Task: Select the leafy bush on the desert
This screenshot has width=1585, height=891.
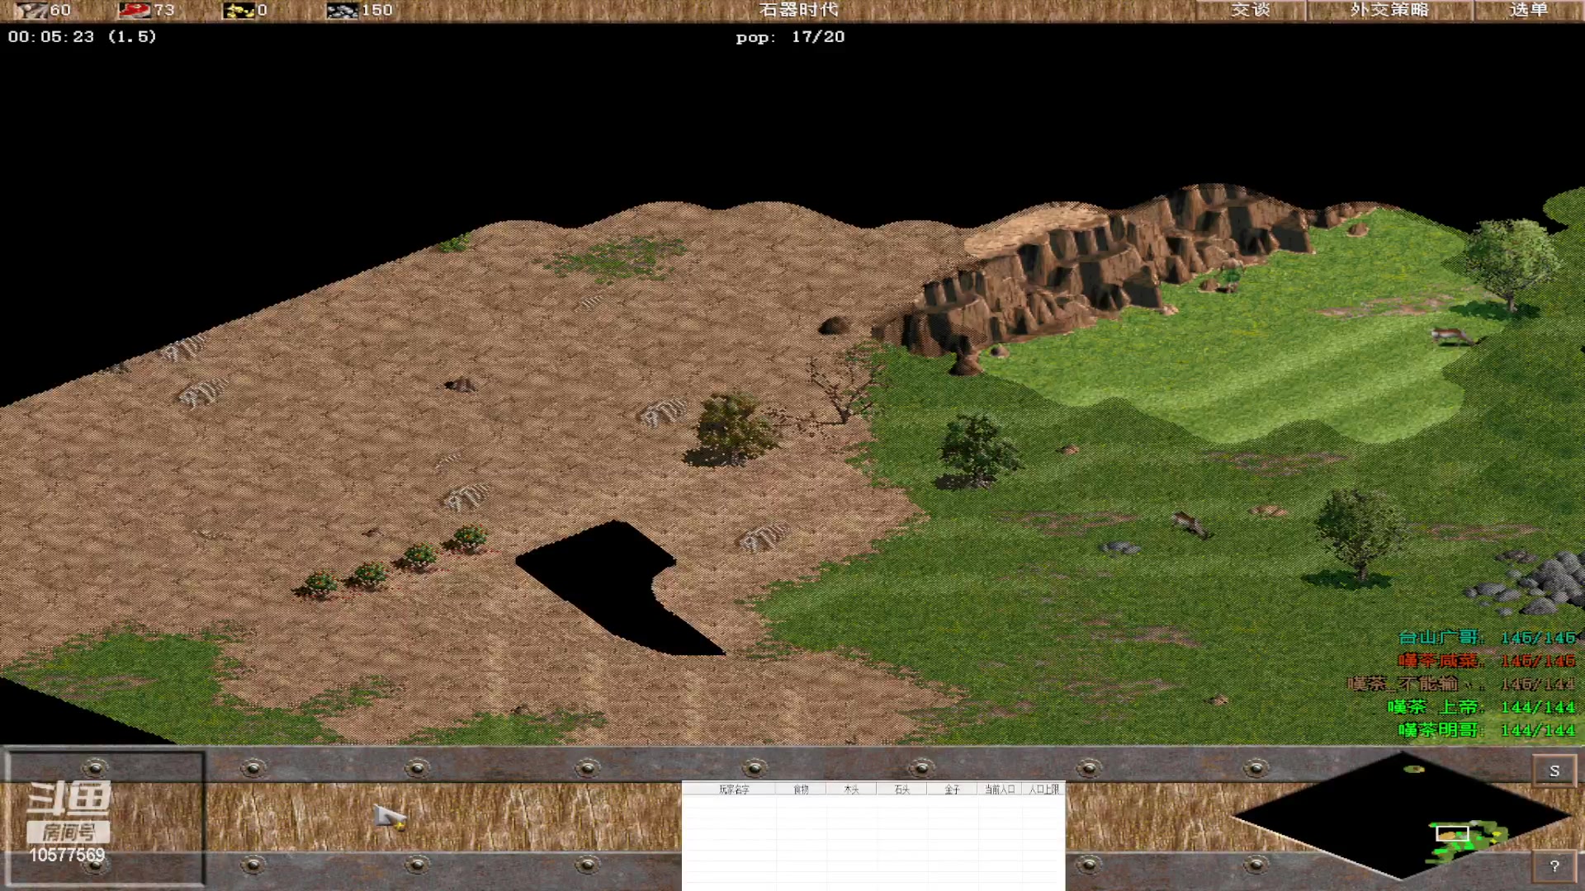Action: click(x=731, y=430)
